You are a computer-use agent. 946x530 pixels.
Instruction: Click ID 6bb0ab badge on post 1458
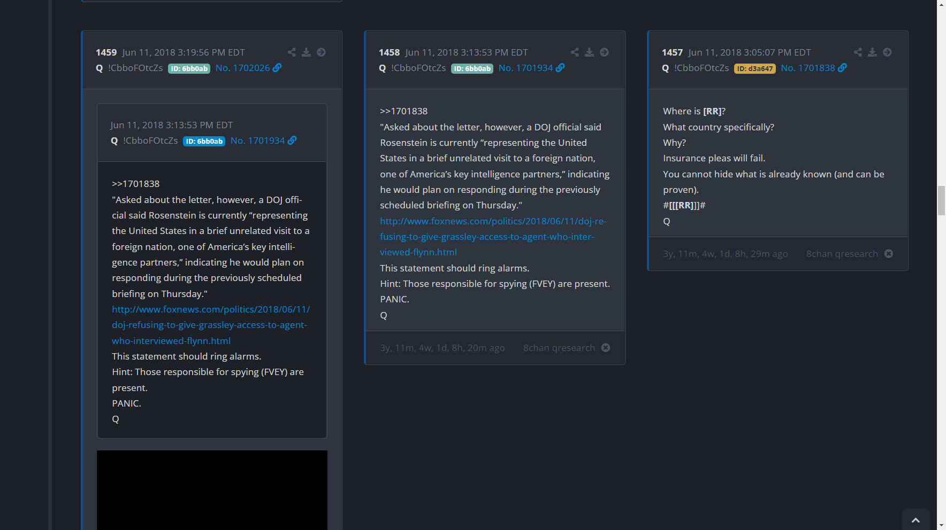[x=472, y=68]
